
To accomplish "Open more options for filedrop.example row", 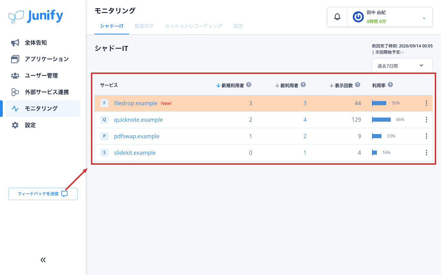I will pos(427,103).
